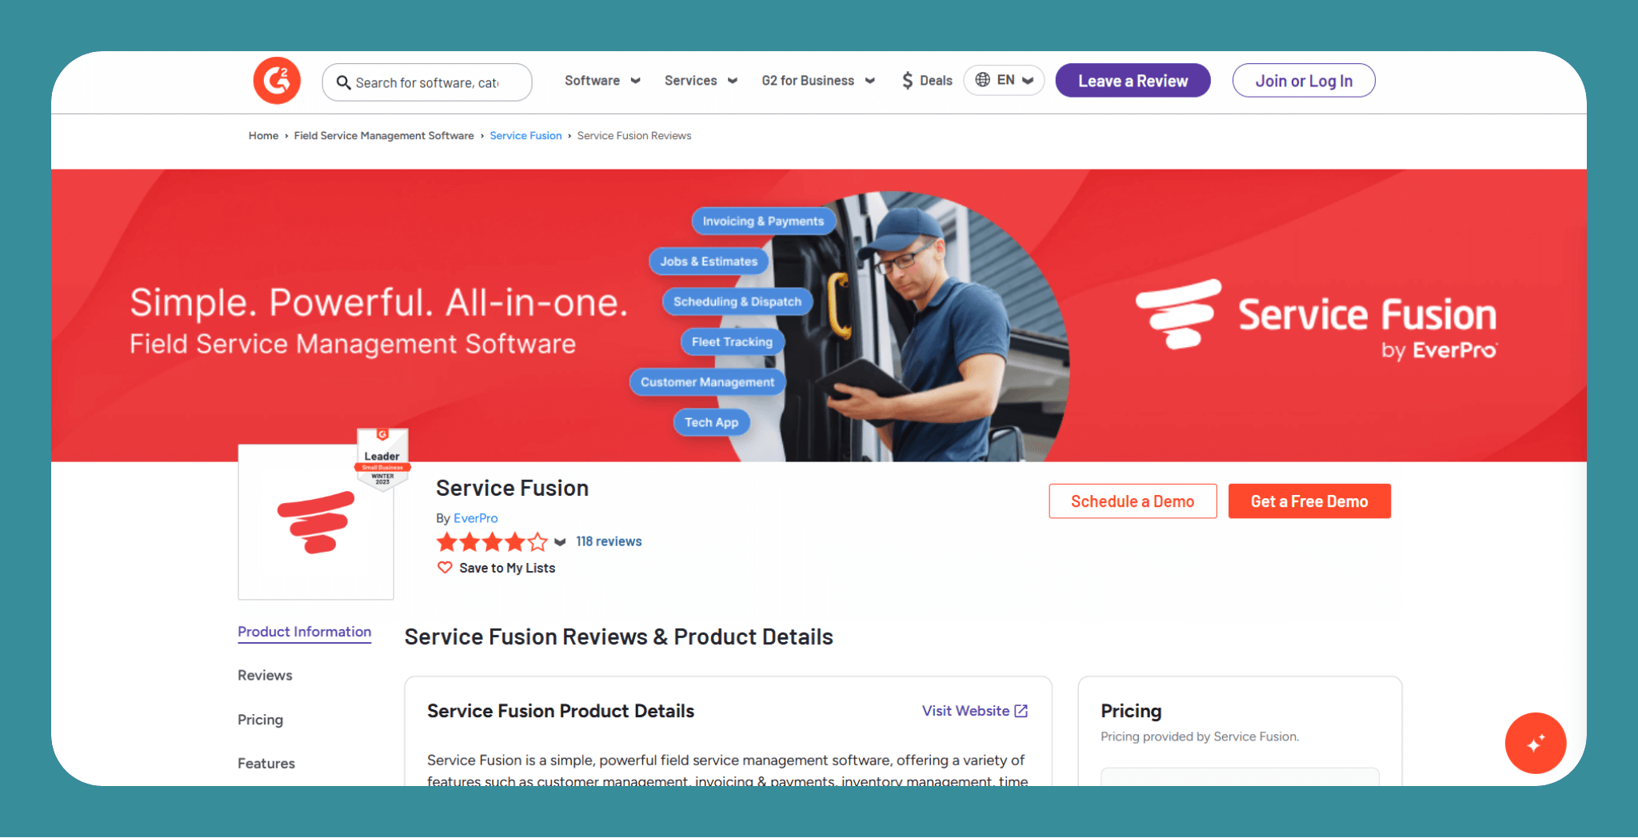Image resolution: width=1638 pixels, height=838 pixels.
Task: Click the external link icon beside Visit Website
Action: click(x=1021, y=711)
